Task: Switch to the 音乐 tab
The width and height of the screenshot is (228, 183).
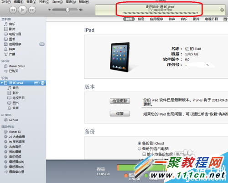Action: (x=184, y=19)
